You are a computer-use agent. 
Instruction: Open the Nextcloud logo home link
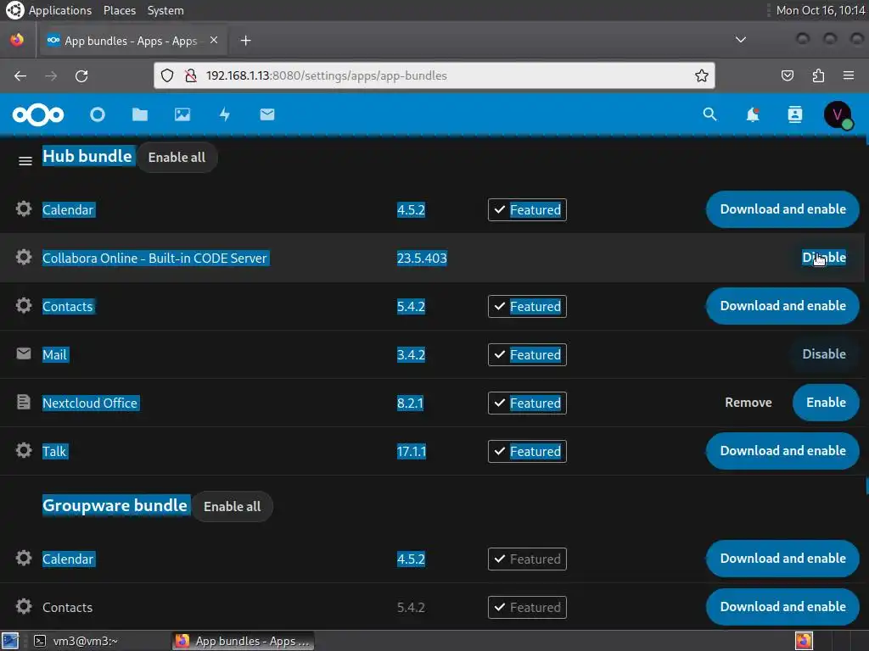pos(37,114)
